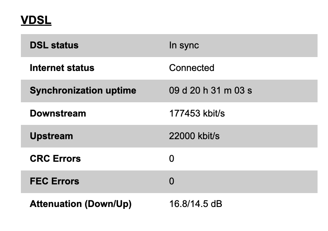Screen dimensions: 328x231
Task: Click the dB unit in Attenuation row
Action: 217,204
